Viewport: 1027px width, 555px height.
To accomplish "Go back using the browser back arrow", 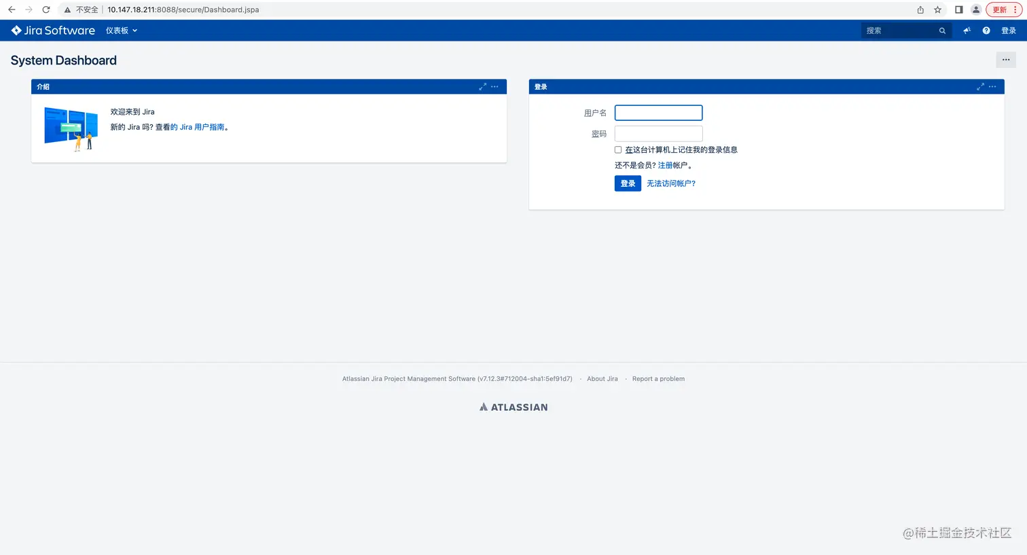I will point(12,10).
